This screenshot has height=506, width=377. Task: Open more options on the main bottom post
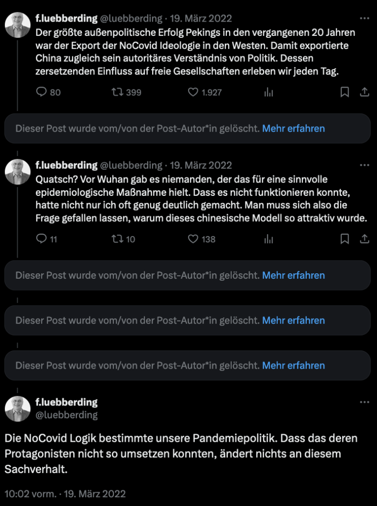[364, 402]
